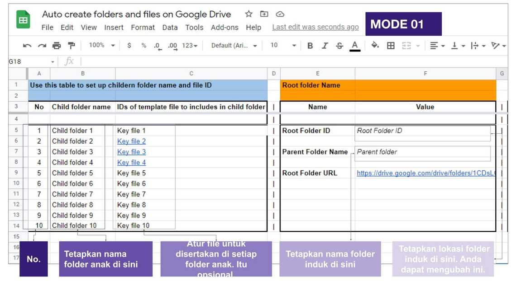
Task: Select the 'Root Folder URL' label cell
Action: 318,173
